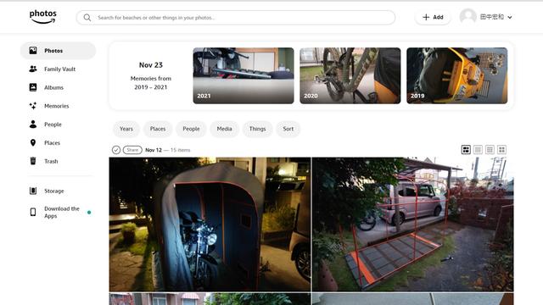
Task: Click the Download the Apps phone icon
Action: point(33,212)
